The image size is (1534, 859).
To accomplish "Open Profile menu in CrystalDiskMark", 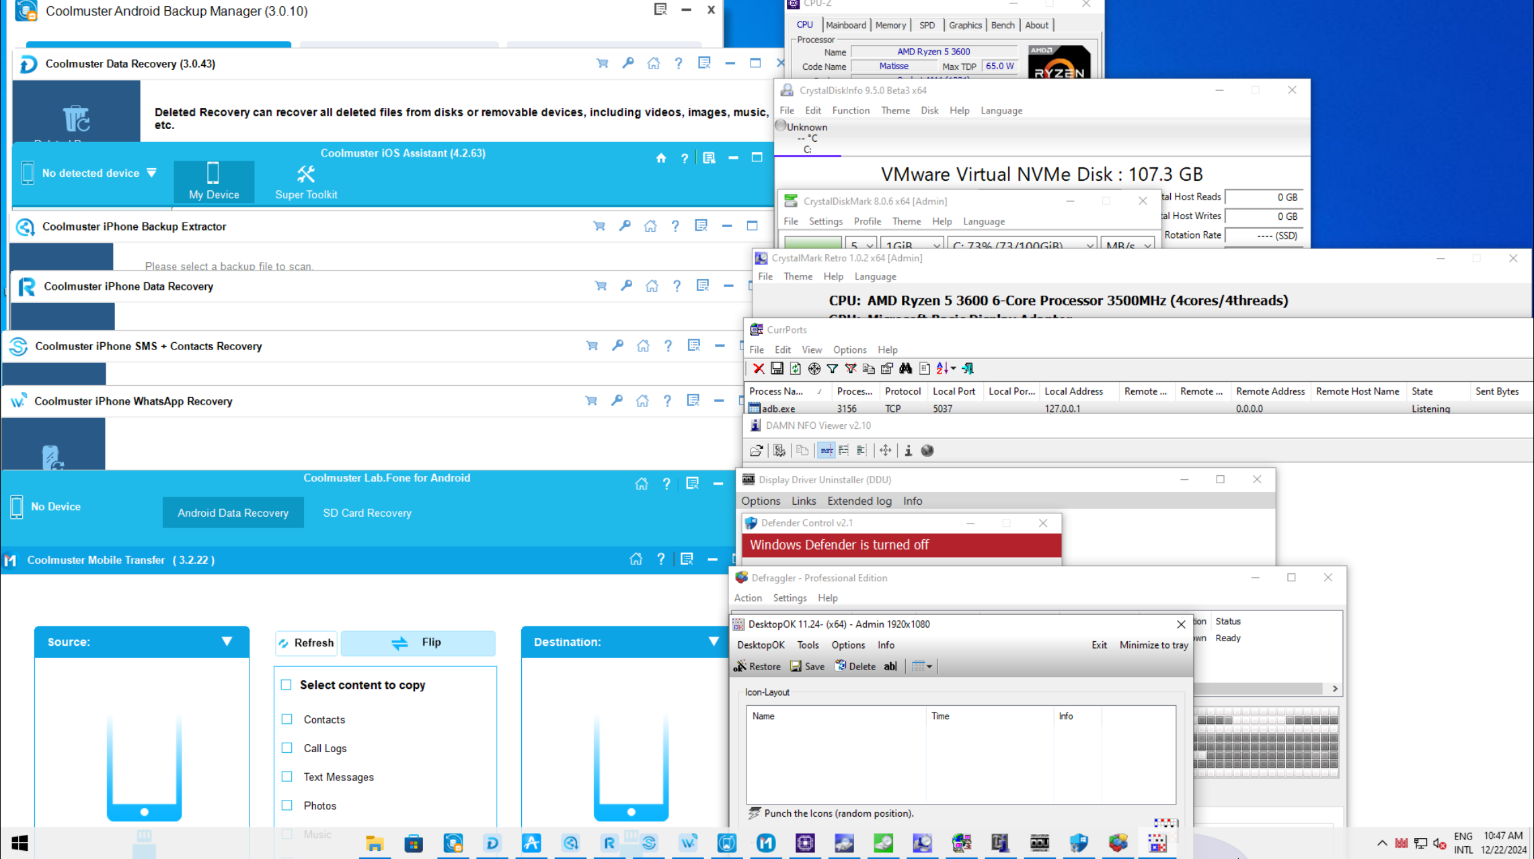I will tap(867, 221).
